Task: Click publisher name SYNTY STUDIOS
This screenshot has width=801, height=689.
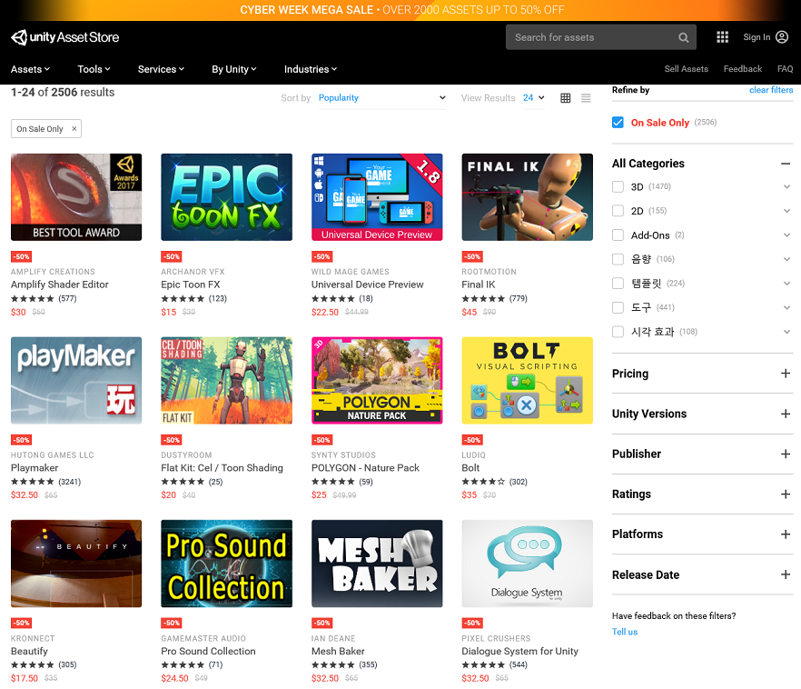Action: click(343, 454)
